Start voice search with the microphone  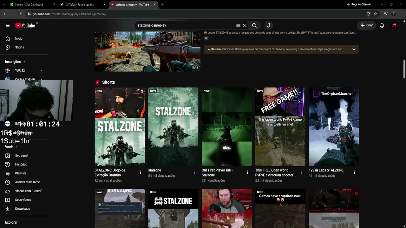[x=269, y=25]
